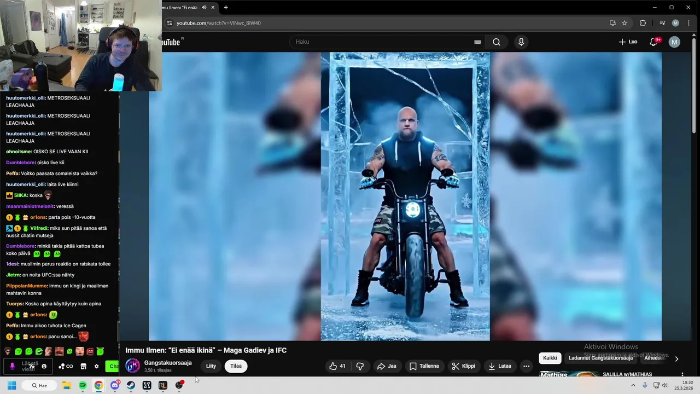Click the Luo create button
The image size is (700, 394).
click(x=628, y=42)
